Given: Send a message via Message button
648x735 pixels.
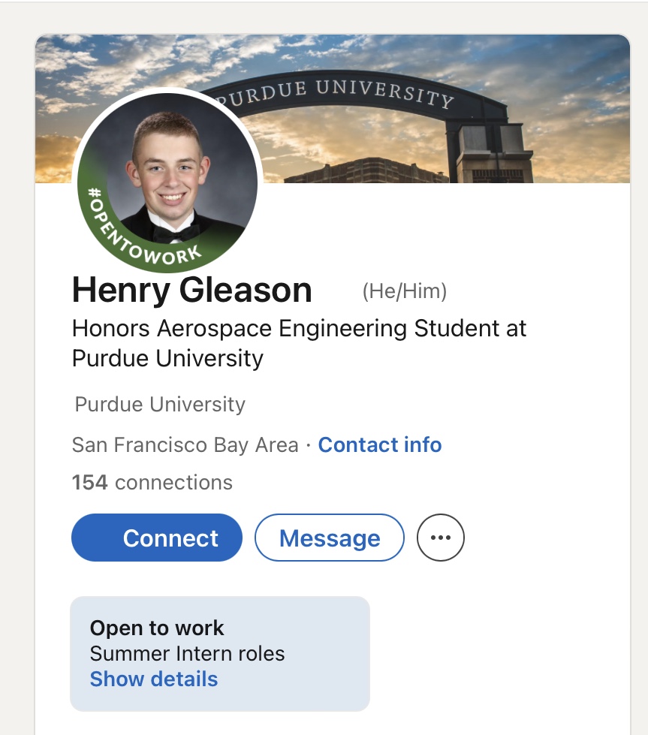Looking at the screenshot, I should [329, 538].
